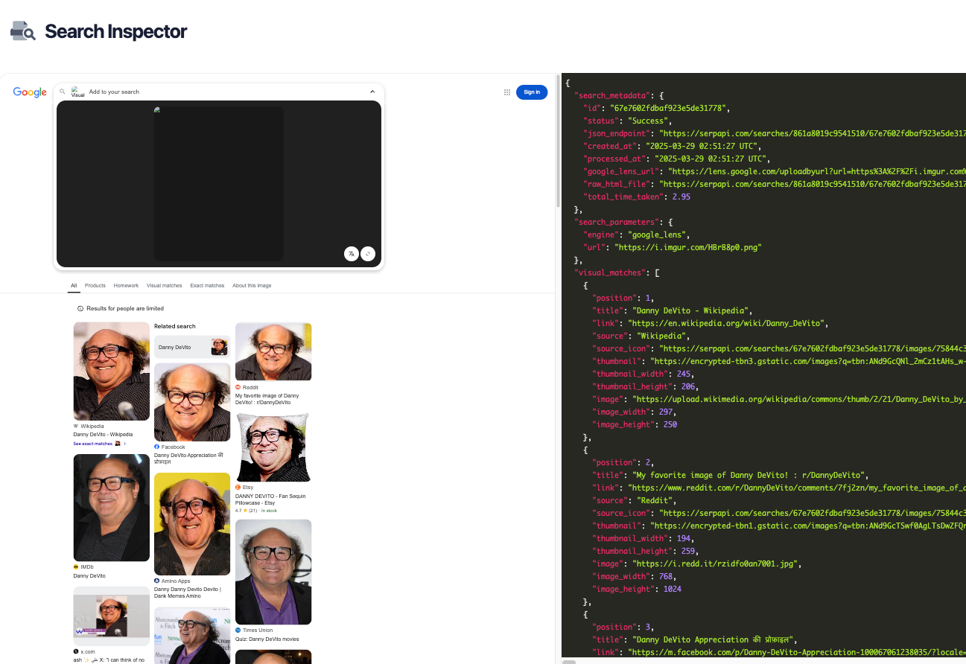Open 'Quiz: Danny DeVito movies' result
This screenshot has height=664, width=966.
[267, 639]
